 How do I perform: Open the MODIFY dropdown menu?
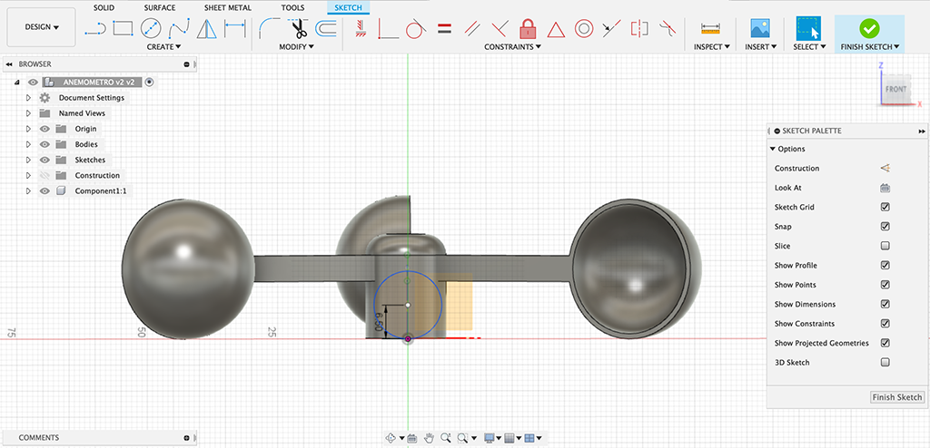[x=297, y=47]
